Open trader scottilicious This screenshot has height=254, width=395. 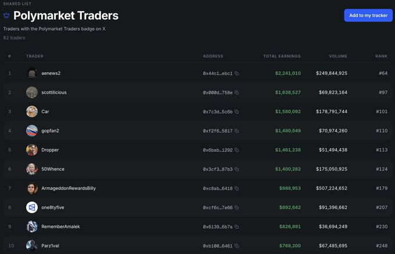(x=54, y=92)
